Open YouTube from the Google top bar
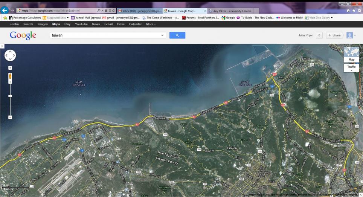This screenshot has height=197, width=363. 81,24
